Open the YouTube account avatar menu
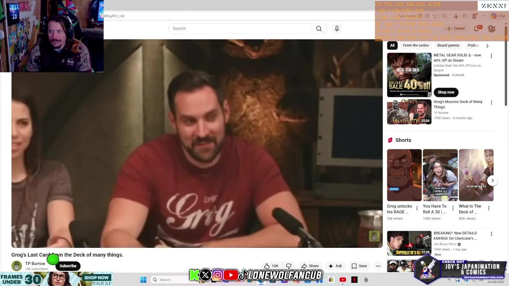Screen dimensions: 509x286 pos(492,29)
